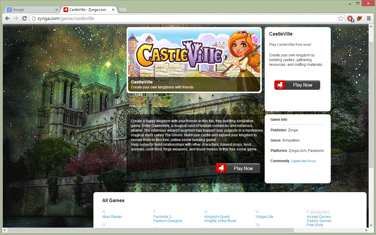The width and height of the screenshot is (376, 235).
Task: Reload the CastleVille page
Action: 25,18
